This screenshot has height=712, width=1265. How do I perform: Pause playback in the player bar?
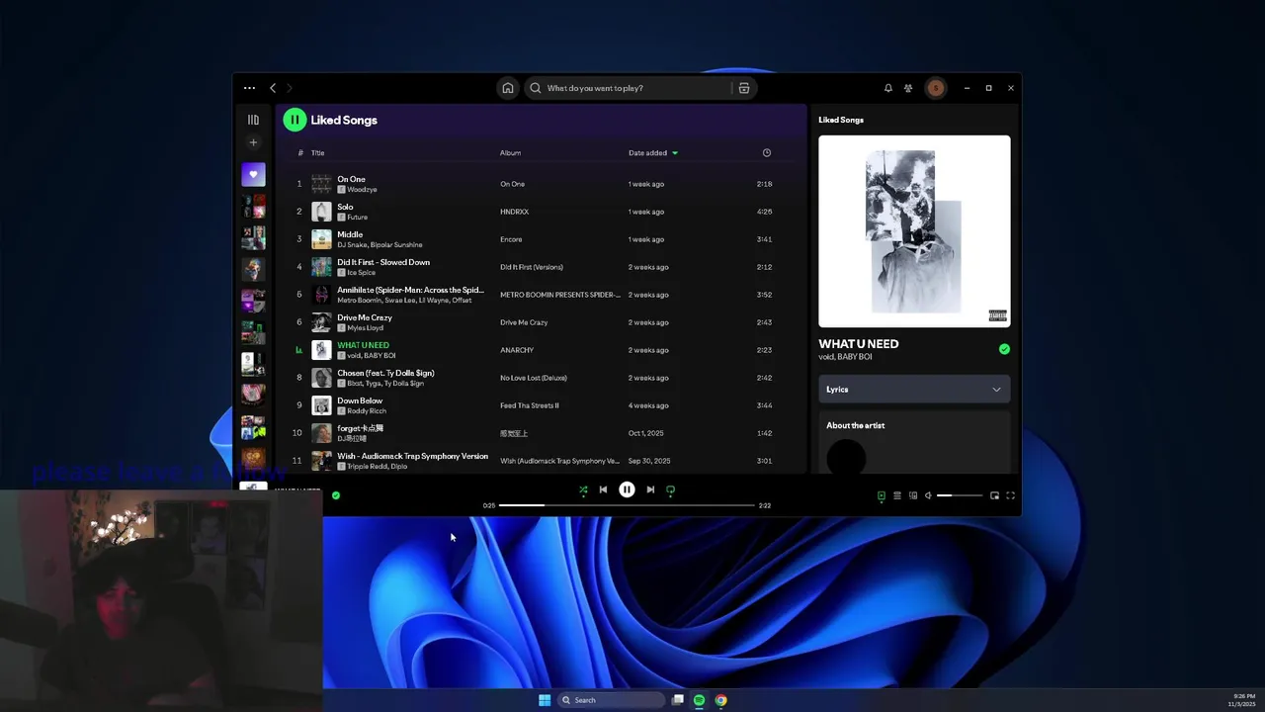tap(627, 489)
